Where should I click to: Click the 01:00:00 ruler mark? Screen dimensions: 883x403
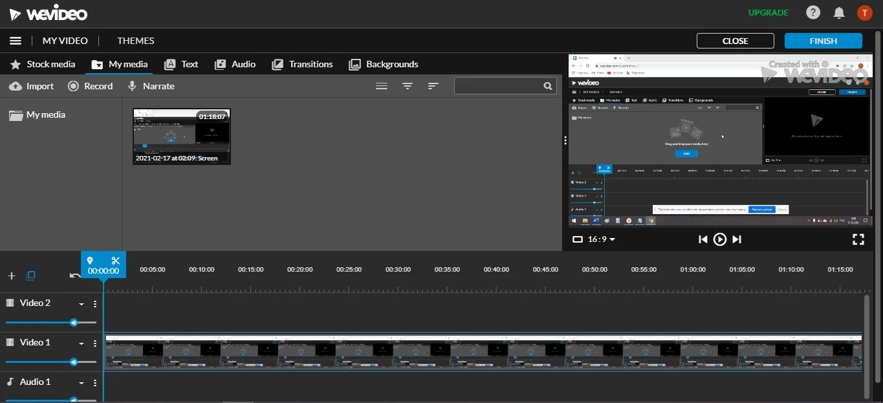(x=693, y=270)
